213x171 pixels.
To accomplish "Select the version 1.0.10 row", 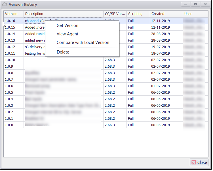I will coord(10,60).
